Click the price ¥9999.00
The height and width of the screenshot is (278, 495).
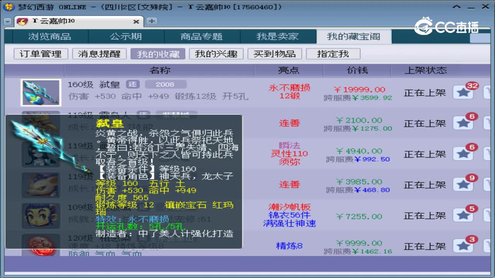[359, 243]
